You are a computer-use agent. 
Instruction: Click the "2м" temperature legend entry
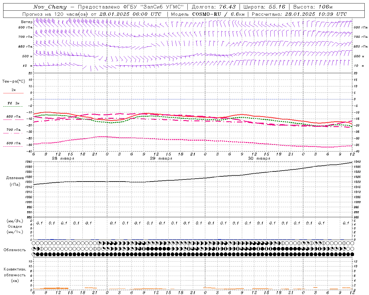click(14, 90)
